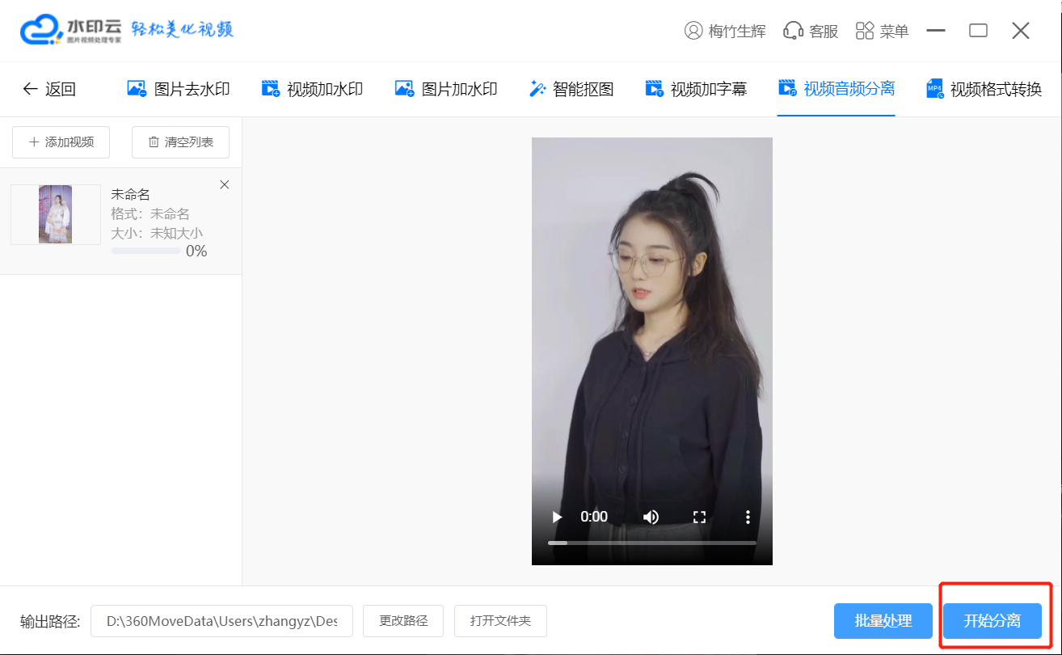The image size is (1062, 655).
Task: Click 批量处理 button
Action: click(x=883, y=621)
